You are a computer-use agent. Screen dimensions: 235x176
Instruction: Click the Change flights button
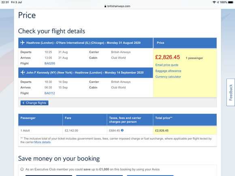pos(34,103)
